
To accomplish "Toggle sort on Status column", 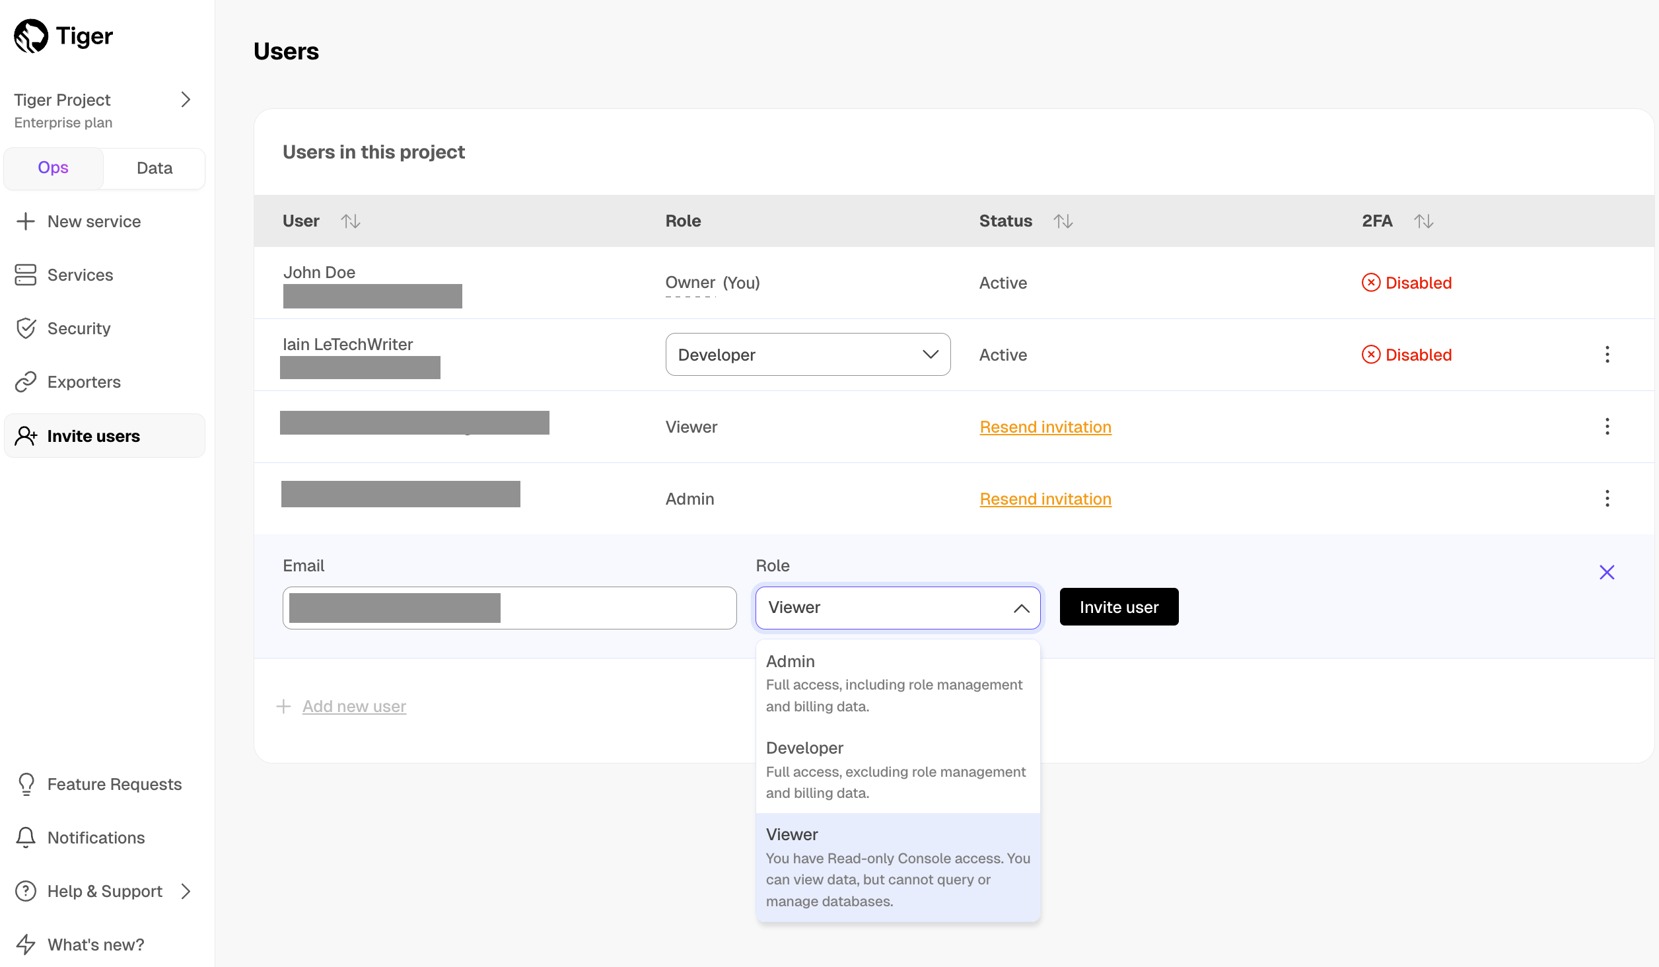I will pos(1063,221).
